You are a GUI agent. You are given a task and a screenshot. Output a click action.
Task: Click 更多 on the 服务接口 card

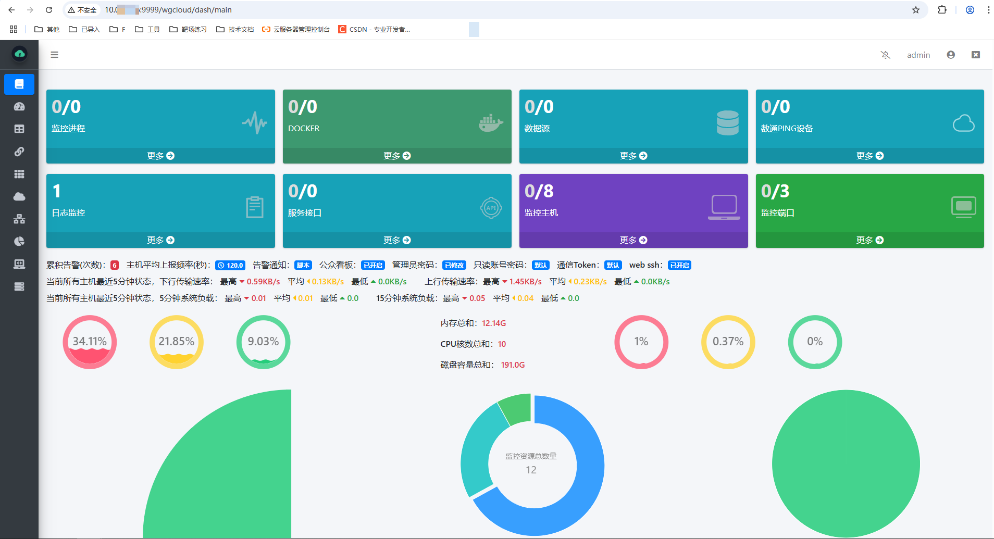coord(397,240)
